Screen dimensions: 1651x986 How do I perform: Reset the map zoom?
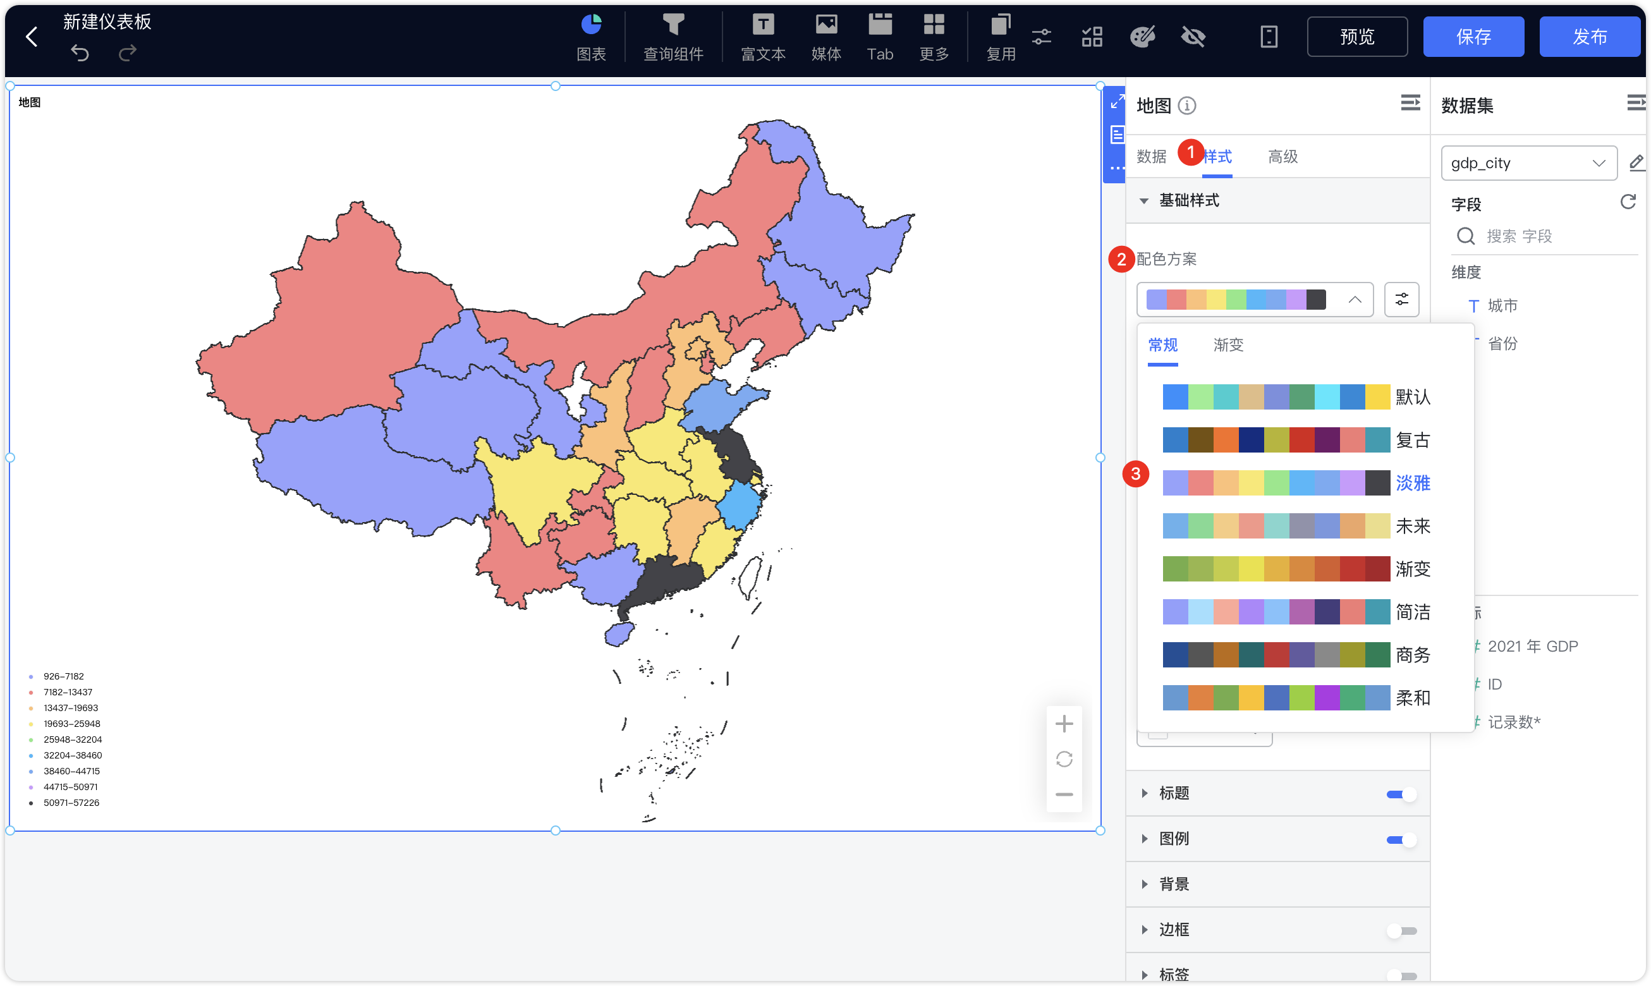(x=1064, y=758)
